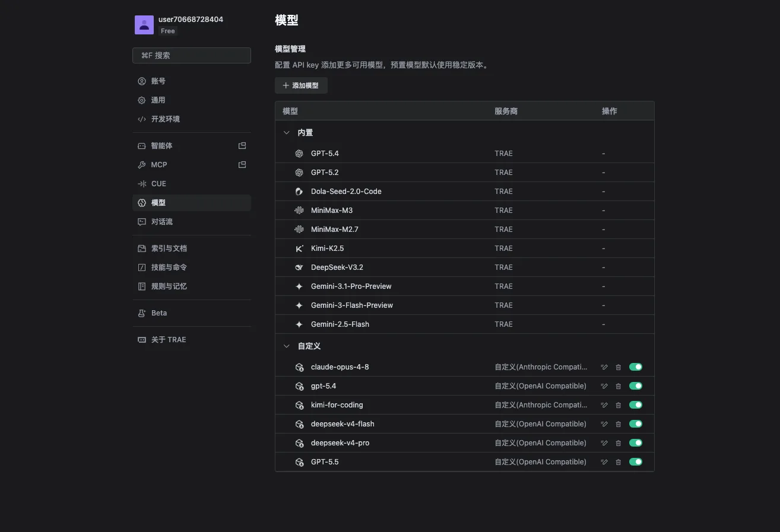Image resolution: width=780 pixels, height=532 pixels.
Task: Click the OpenAI logo beside GPT-5.2
Action: (299, 173)
